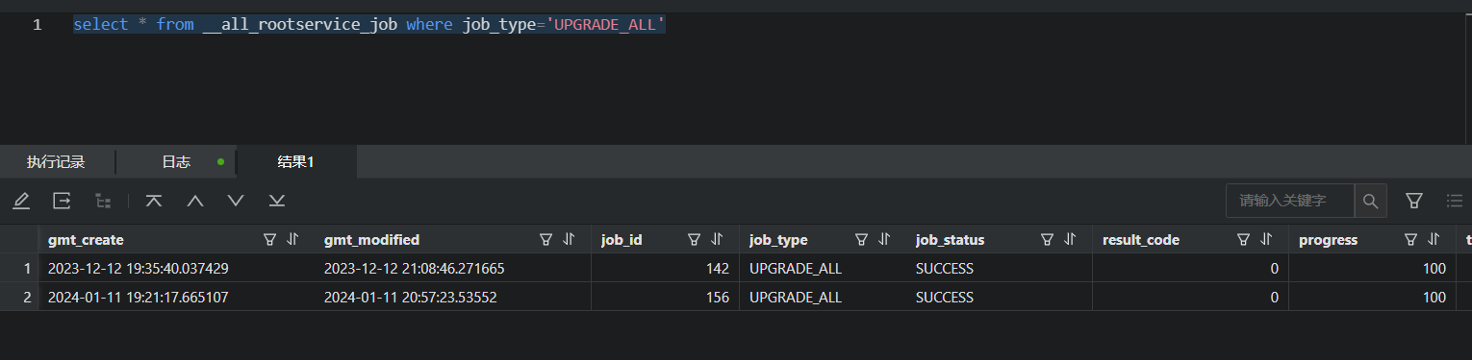Image resolution: width=1472 pixels, height=360 pixels.
Task: Select SUCCESS cell in row 1
Action: [x=1000, y=268]
